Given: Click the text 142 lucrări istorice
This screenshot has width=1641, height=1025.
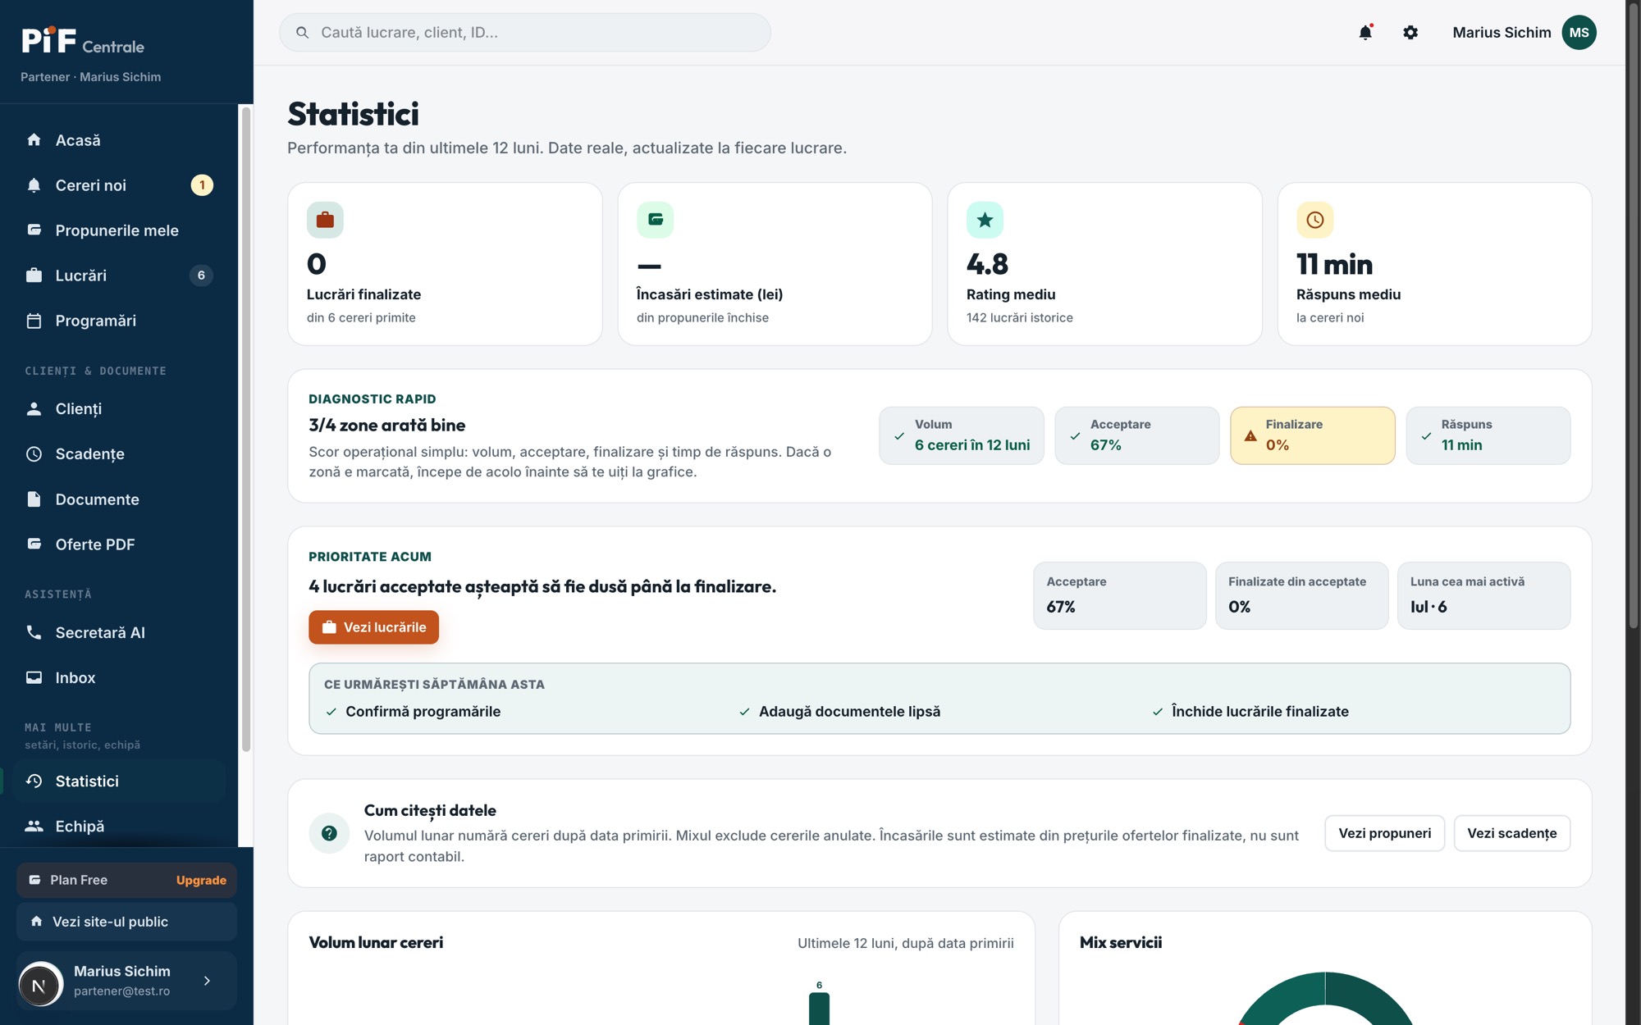Looking at the screenshot, I should [x=1019, y=317].
